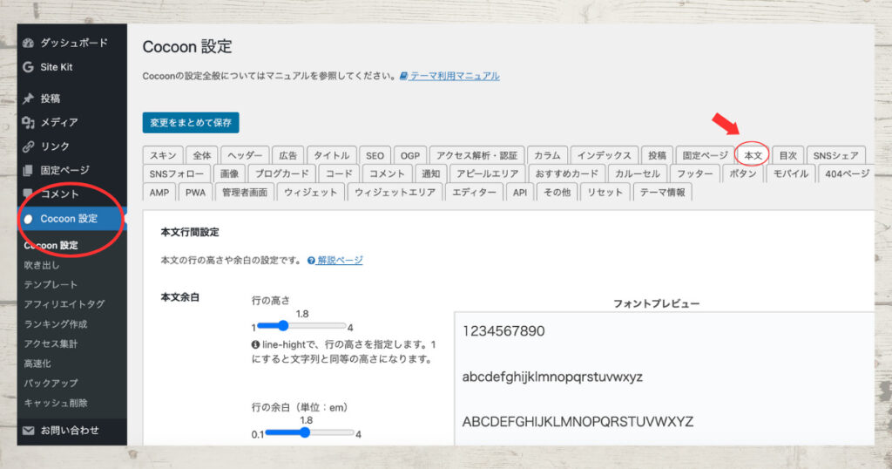Switch to the アクセス解析・認証 tab

[x=476, y=155]
